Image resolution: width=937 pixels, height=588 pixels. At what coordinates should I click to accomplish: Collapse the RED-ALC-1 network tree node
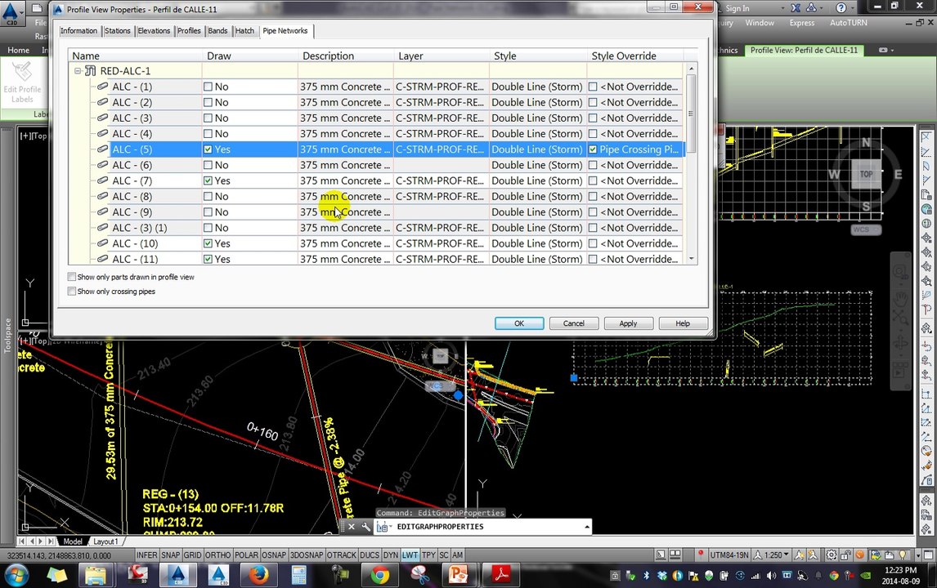tap(78, 71)
